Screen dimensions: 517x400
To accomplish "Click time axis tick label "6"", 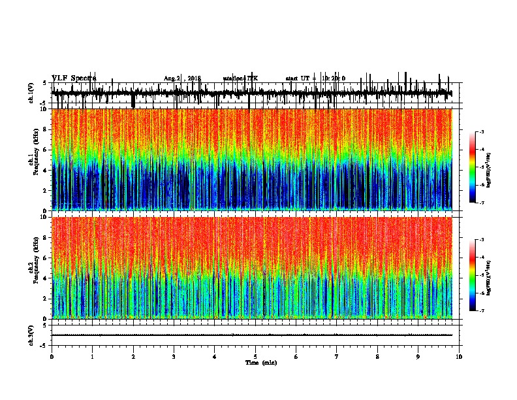I will [296, 357].
